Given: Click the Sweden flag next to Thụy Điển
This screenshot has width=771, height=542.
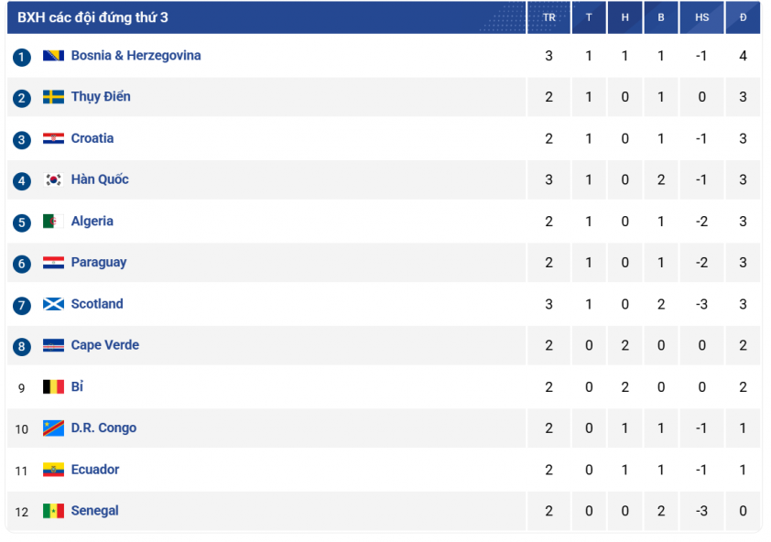Looking at the screenshot, I should [53, 97].
